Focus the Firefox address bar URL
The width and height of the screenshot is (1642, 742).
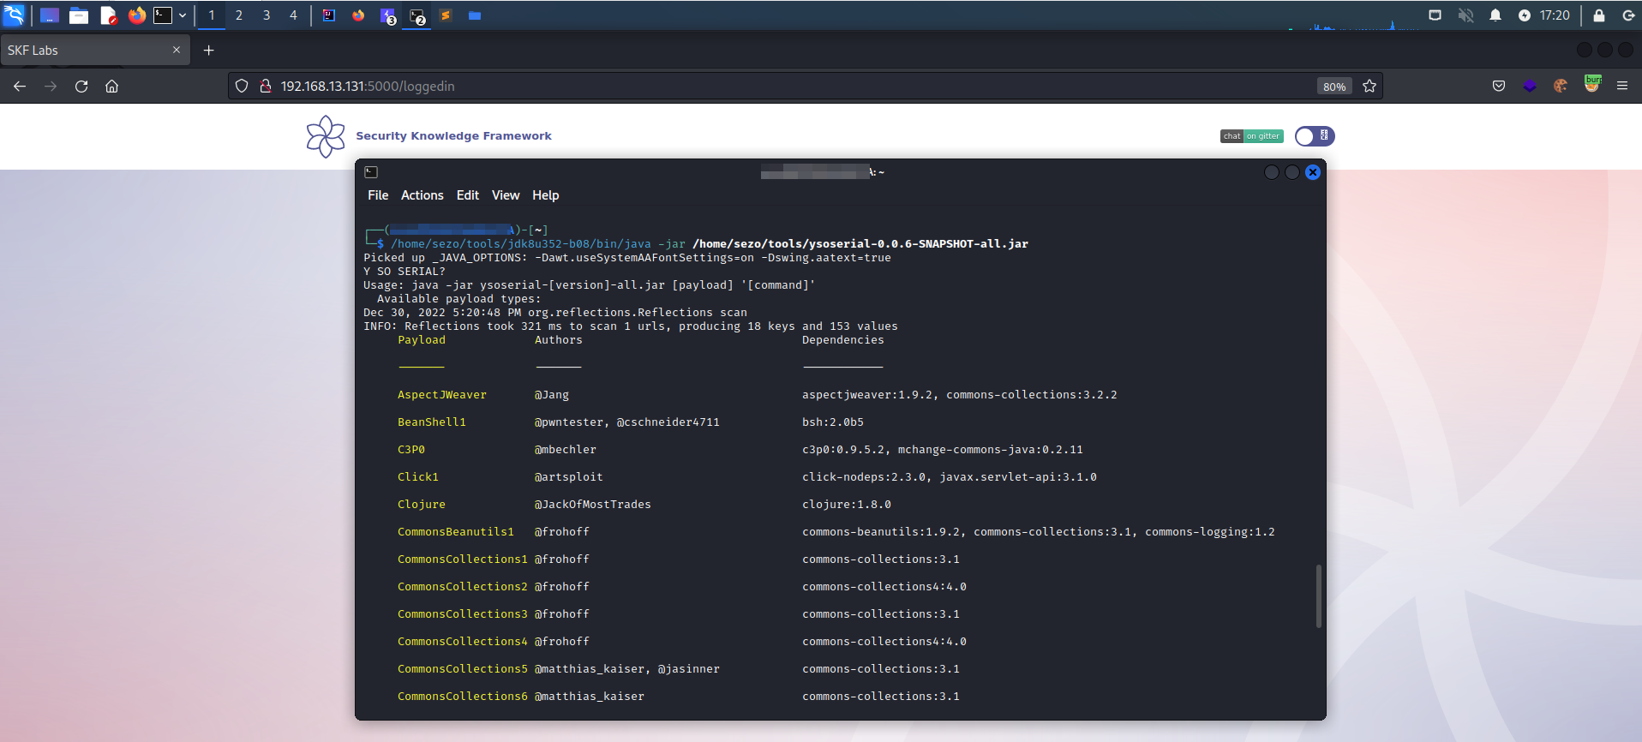[368, 87]
